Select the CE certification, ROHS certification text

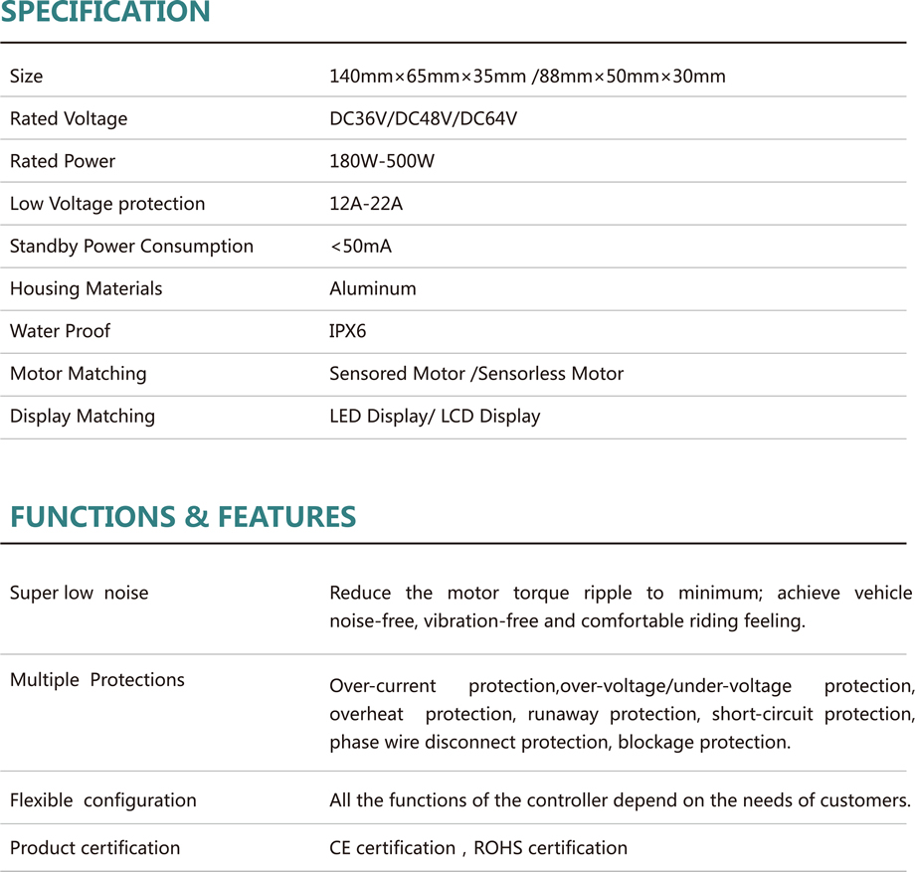pyautogui.click(x=478, y=848)
